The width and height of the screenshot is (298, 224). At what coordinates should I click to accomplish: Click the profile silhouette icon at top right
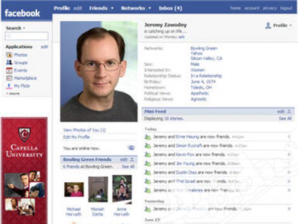point(268,25)
